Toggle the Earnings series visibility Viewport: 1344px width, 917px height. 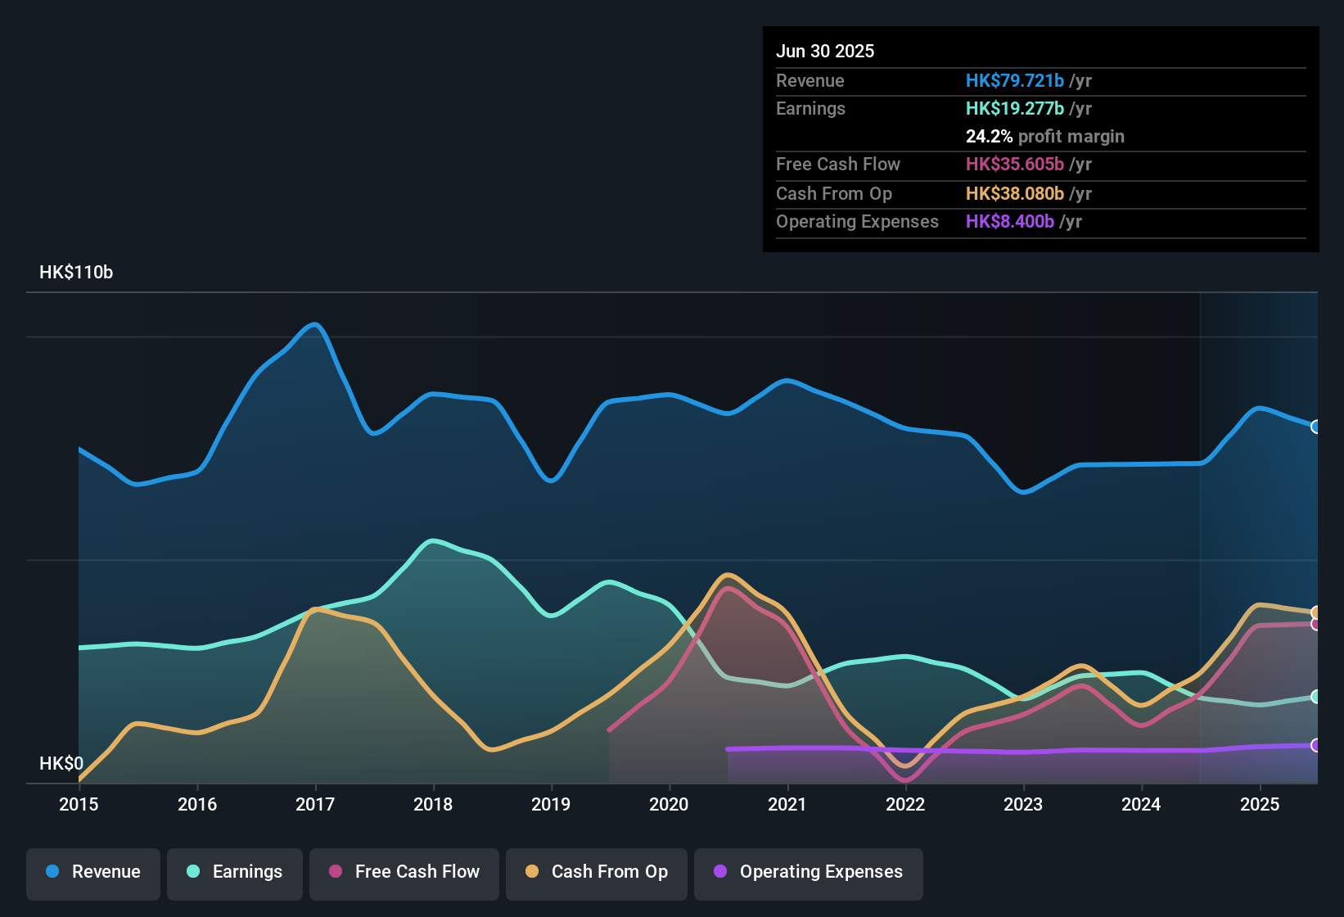pos(235,872)
